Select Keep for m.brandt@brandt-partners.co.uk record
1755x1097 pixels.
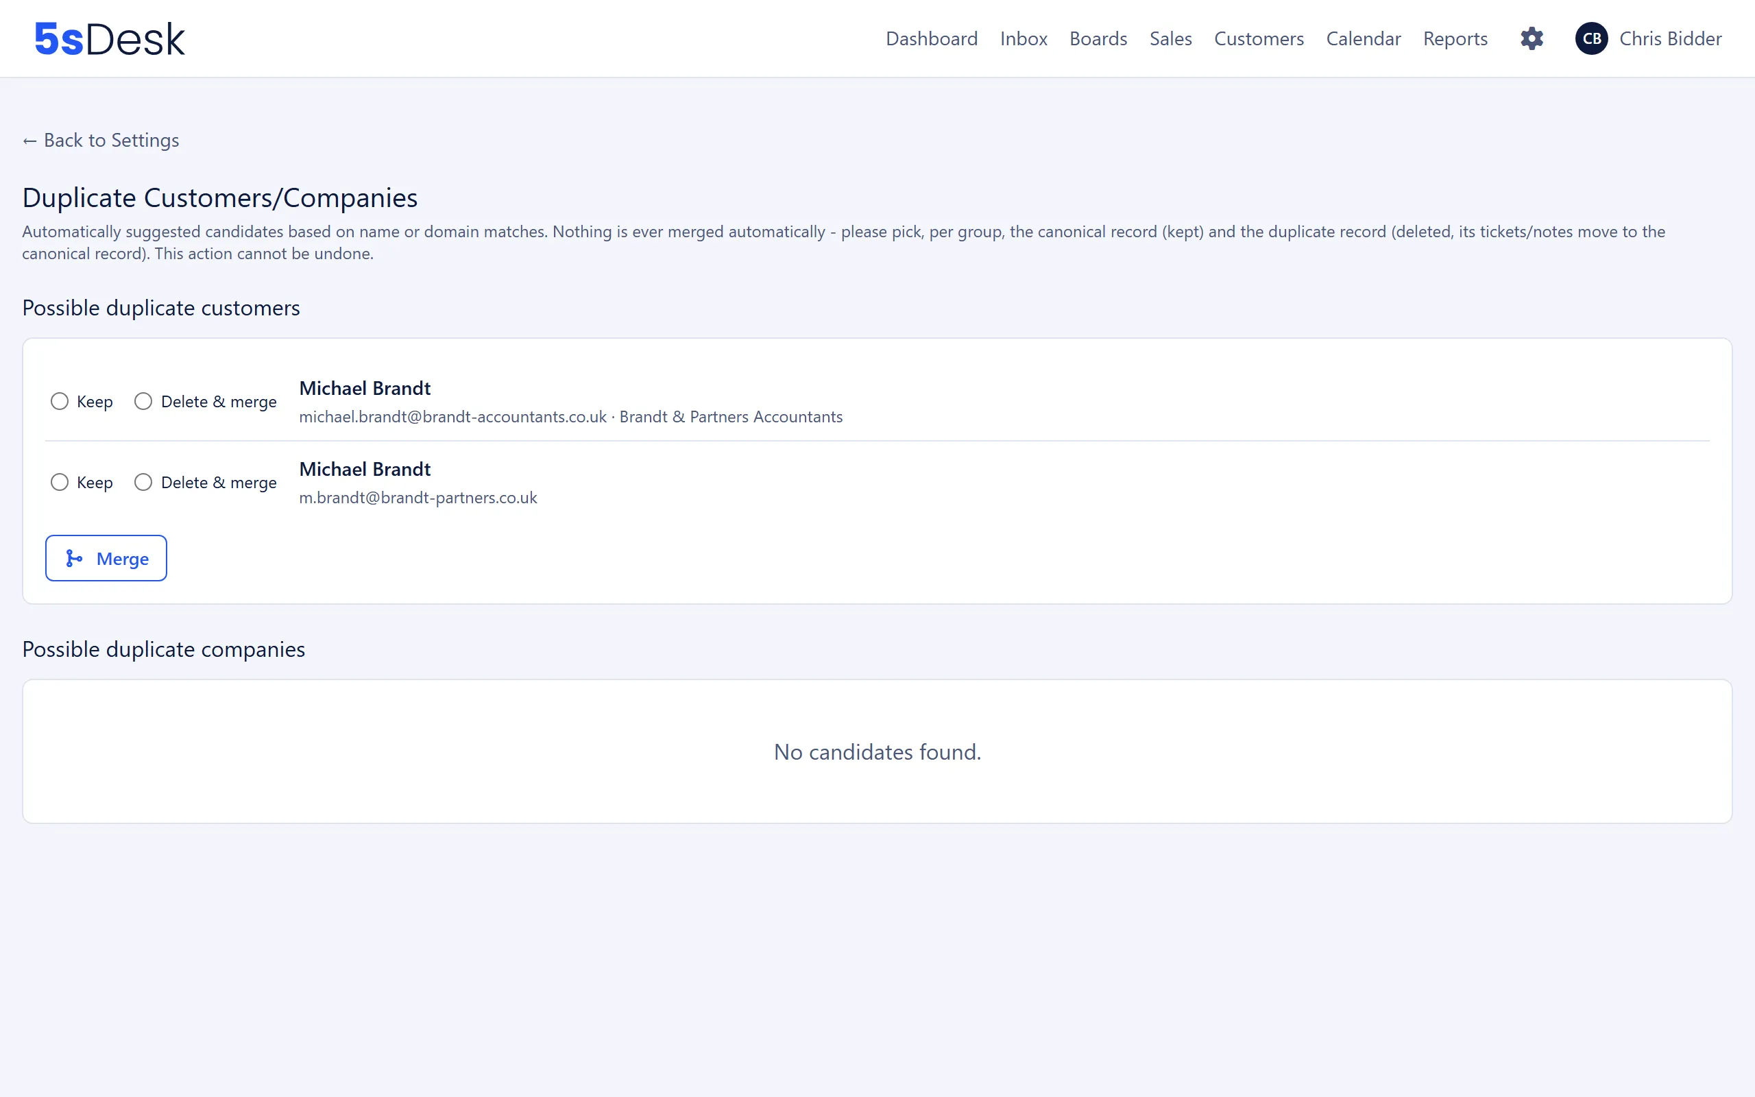pyautogui.click(x=60, y=483)
